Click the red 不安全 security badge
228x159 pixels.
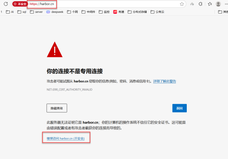pyautogui.click(x=20, y=4)
